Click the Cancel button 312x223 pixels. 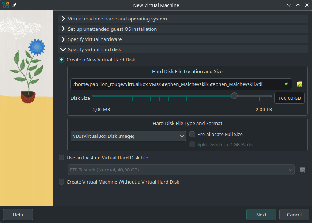[294, 215]
